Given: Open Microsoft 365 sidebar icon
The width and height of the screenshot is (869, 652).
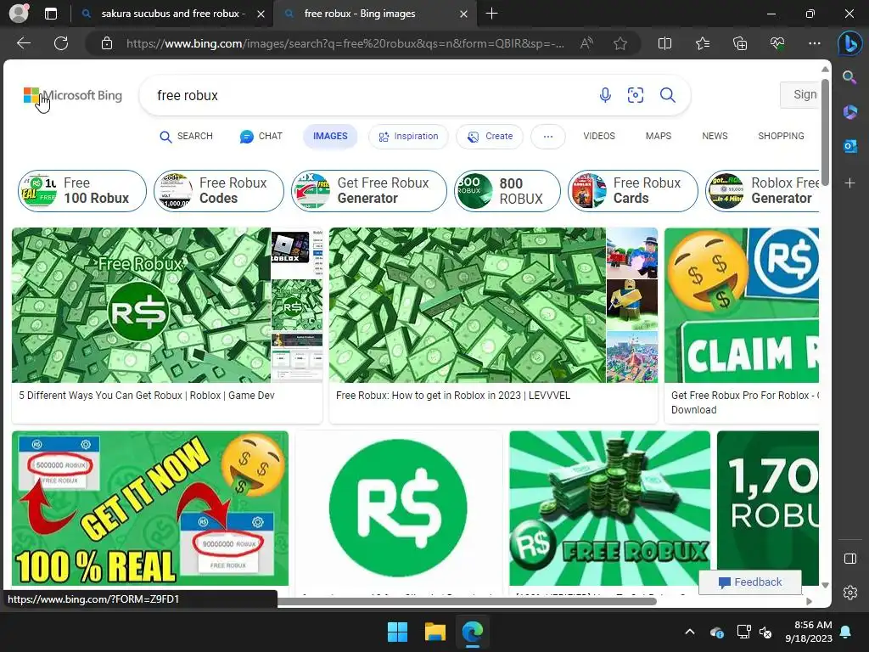Looking at the screenshot, I should (x=849, y=112).
